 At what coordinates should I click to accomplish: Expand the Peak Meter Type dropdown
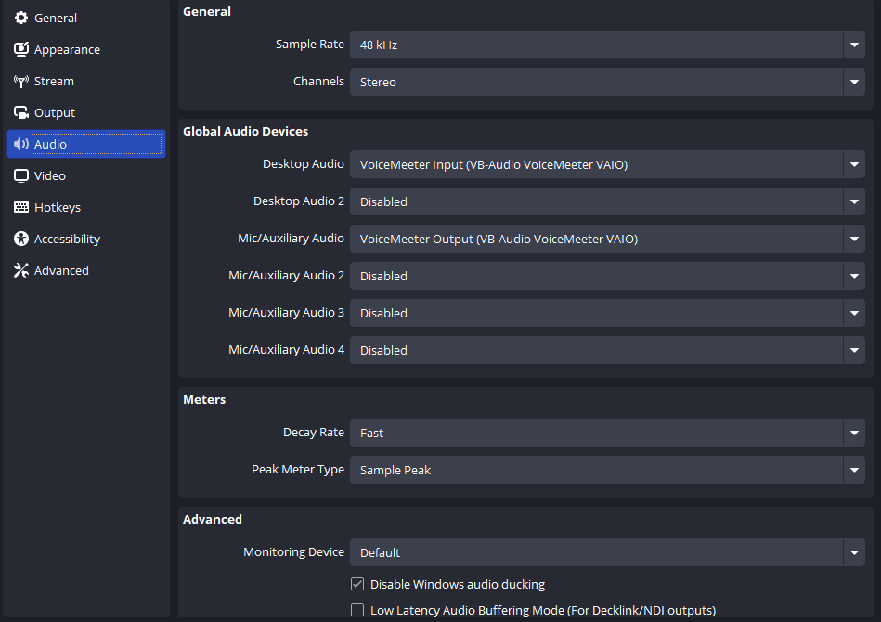[607, 470]
